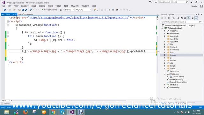This screenshot has height=115, width=204.
Task: Click the Navigate Backward toolbar button
Action: pos(5,10)
